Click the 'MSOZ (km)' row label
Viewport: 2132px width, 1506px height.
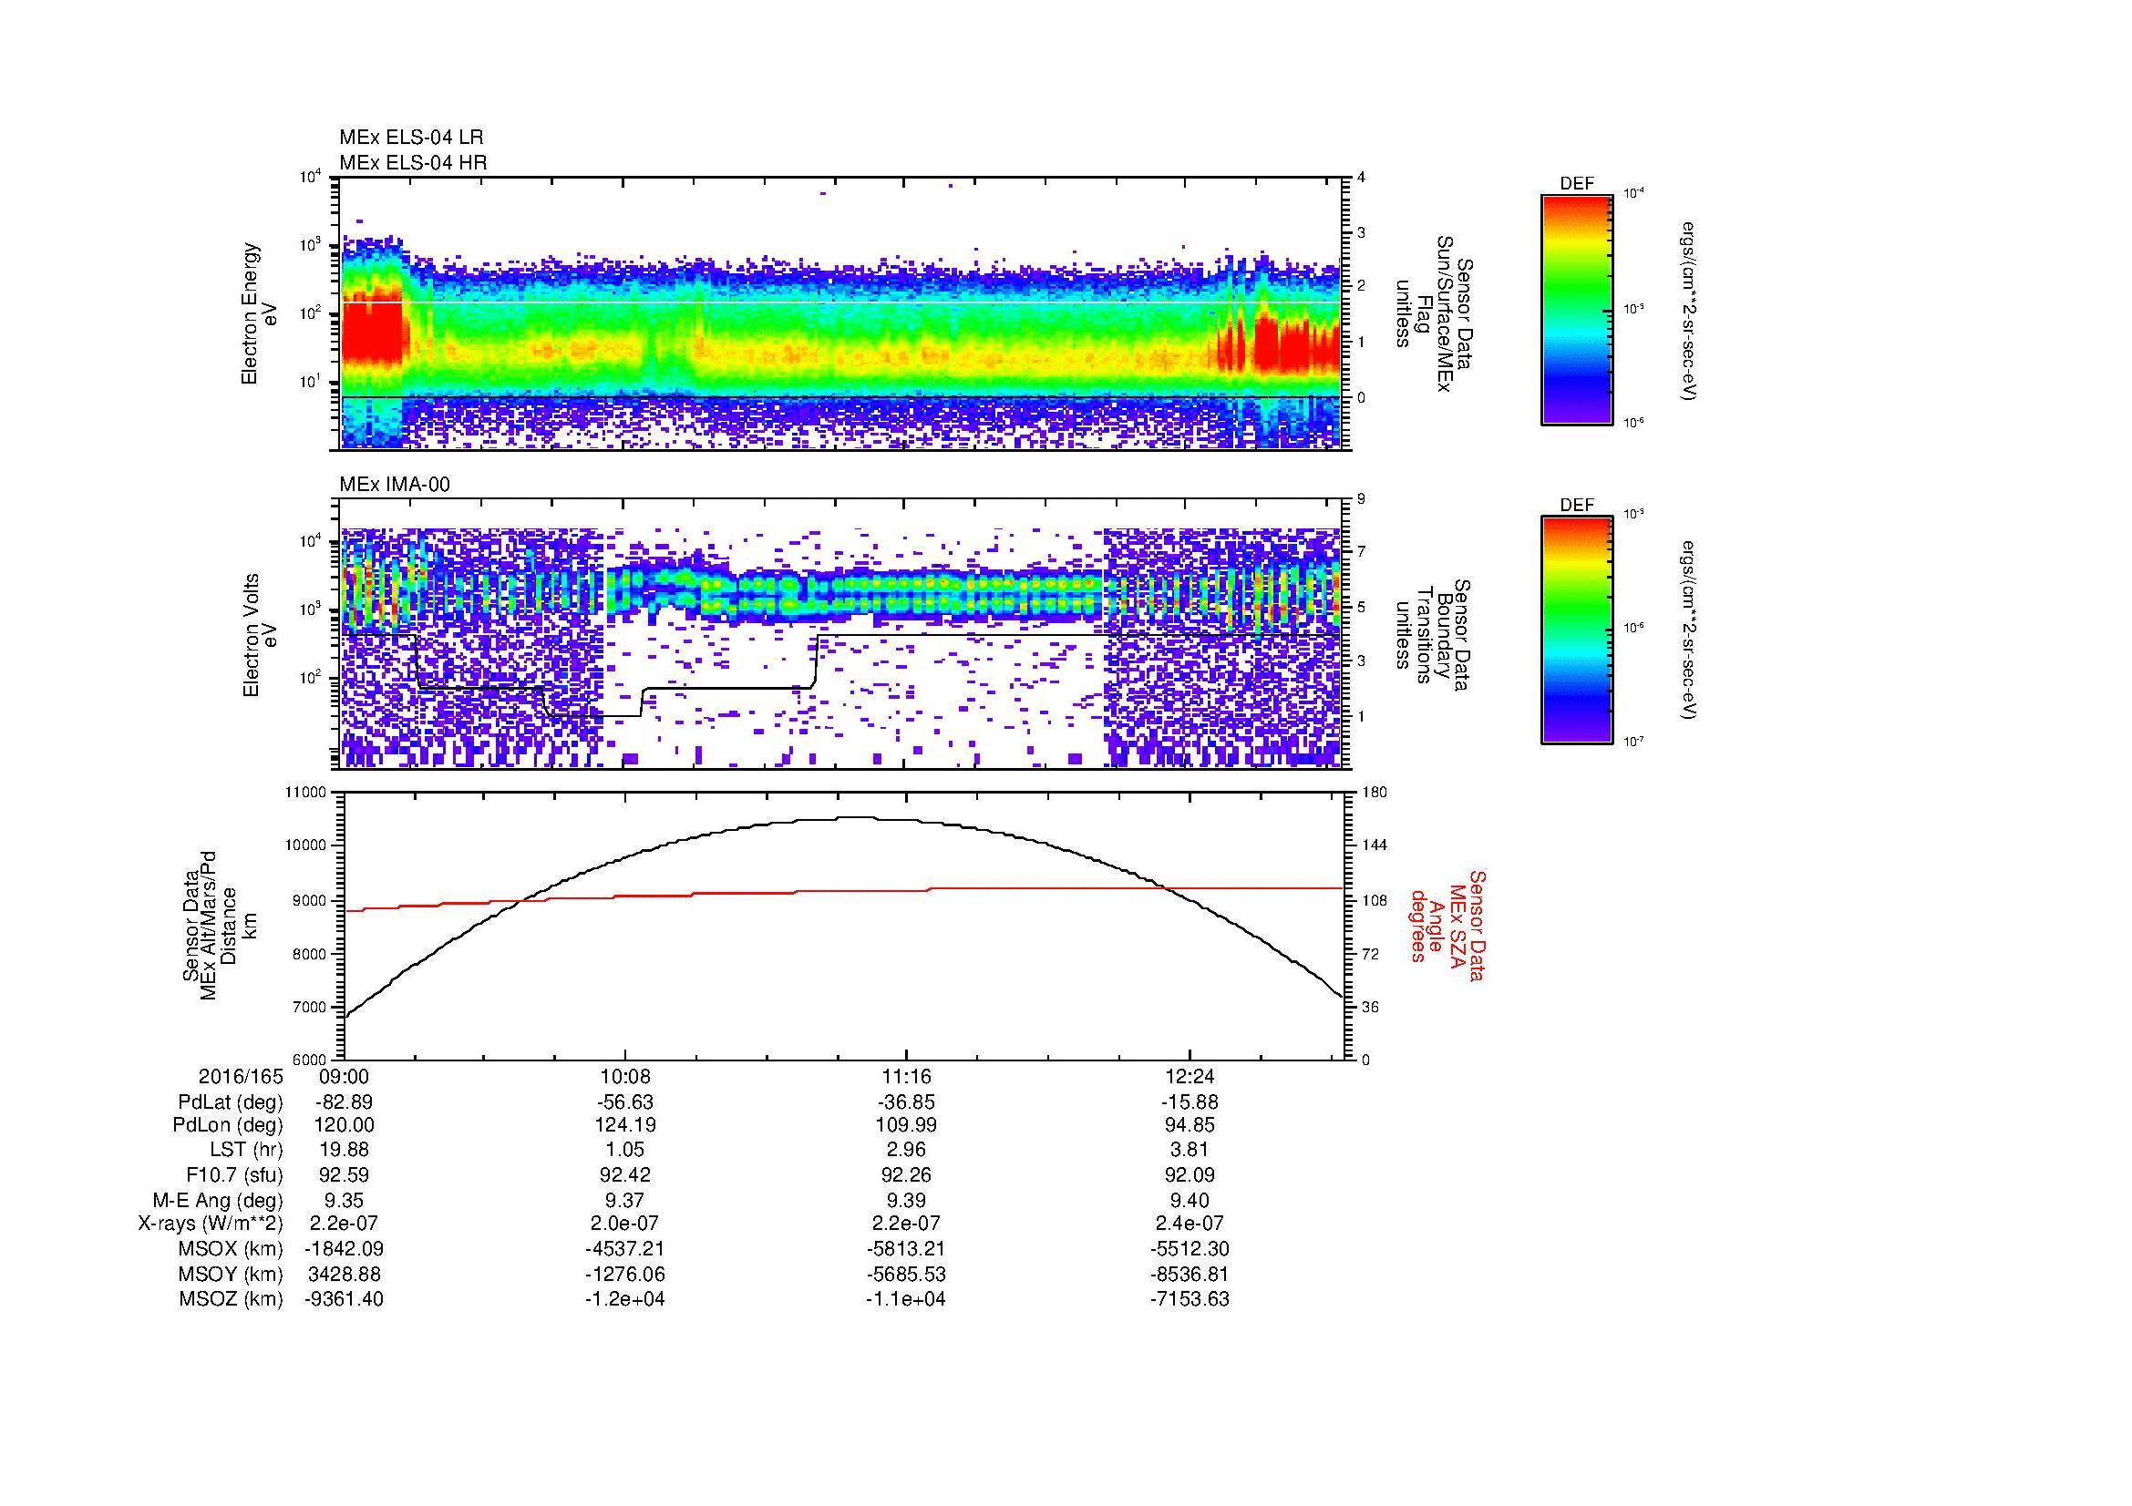coord(232,1299)
